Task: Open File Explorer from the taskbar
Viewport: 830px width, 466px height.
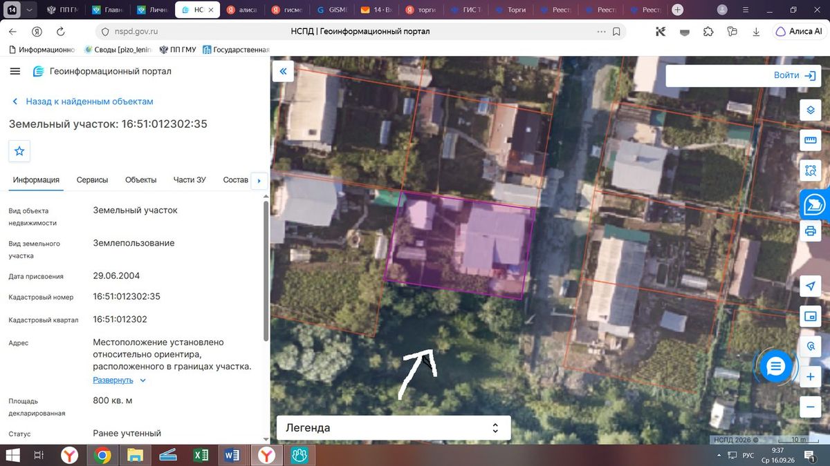Action: pos(135,455)
